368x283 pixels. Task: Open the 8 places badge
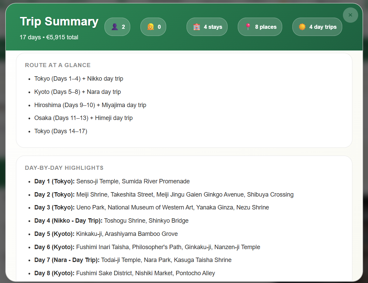(x=260, y=26)
